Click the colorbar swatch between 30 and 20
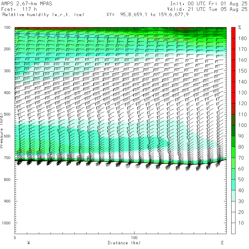This screenshot has width=249, height=249. (233, 207)
